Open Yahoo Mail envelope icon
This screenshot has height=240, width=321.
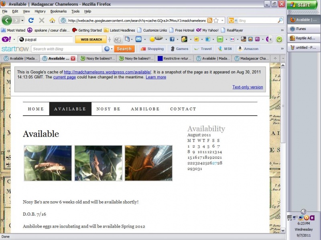138,39
